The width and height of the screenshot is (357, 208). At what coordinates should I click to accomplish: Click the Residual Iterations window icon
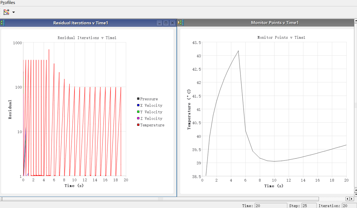pos(3,23)
